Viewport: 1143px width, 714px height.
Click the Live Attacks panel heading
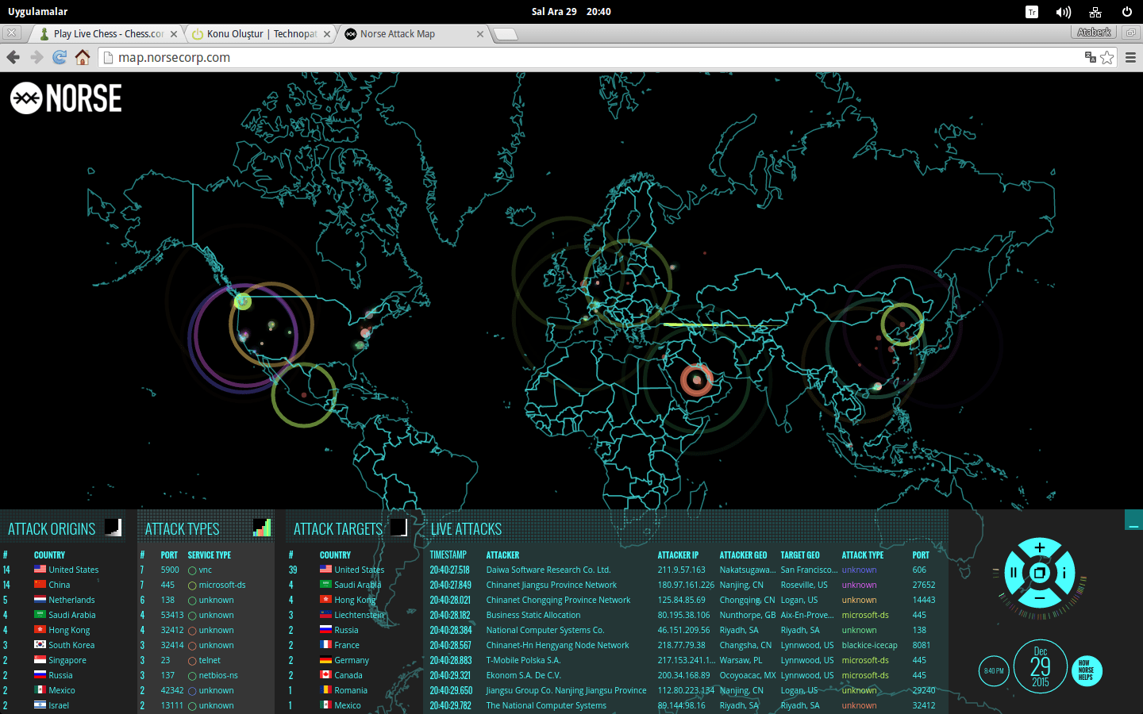click(466, 529)
